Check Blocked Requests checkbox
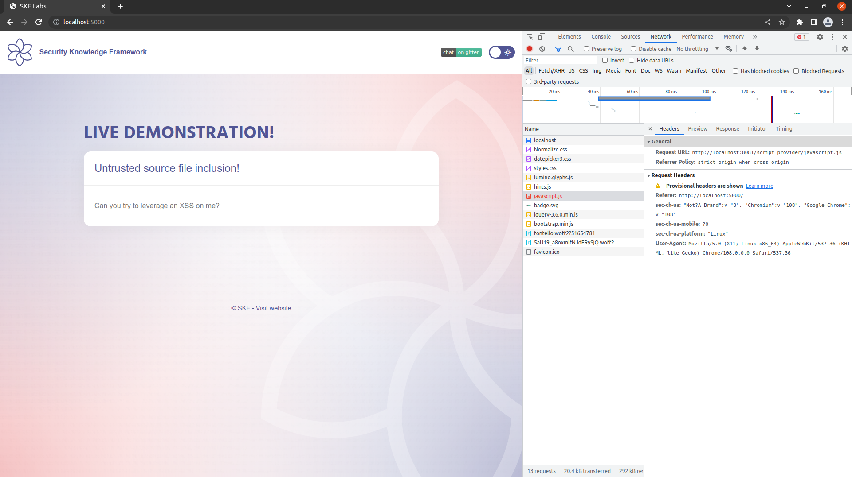The height and width of the screenshot is (477, 852). pyautogui.click(x=796, y=71)
